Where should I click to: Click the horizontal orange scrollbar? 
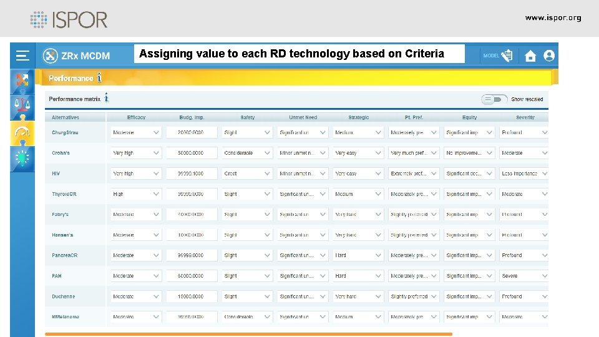(248, 334)
